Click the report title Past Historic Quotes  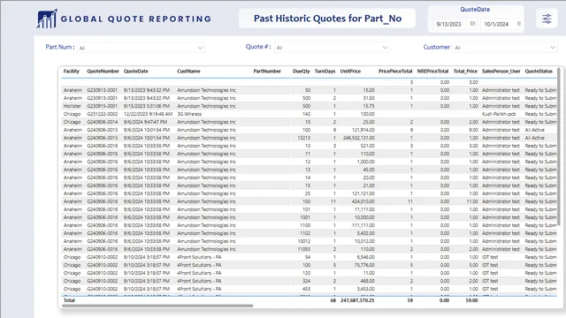tap(327, 19)
